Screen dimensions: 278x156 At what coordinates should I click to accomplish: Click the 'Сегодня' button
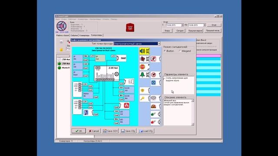180,31
